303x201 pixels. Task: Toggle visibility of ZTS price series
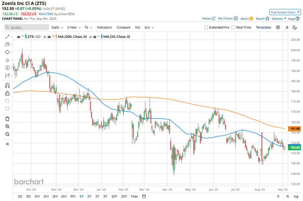click(19, 37)
